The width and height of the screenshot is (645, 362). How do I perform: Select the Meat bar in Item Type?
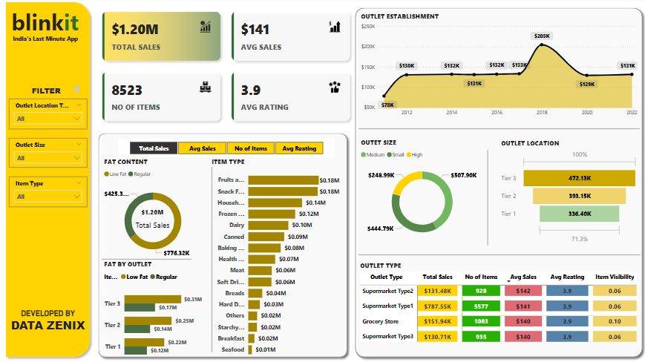260,270
